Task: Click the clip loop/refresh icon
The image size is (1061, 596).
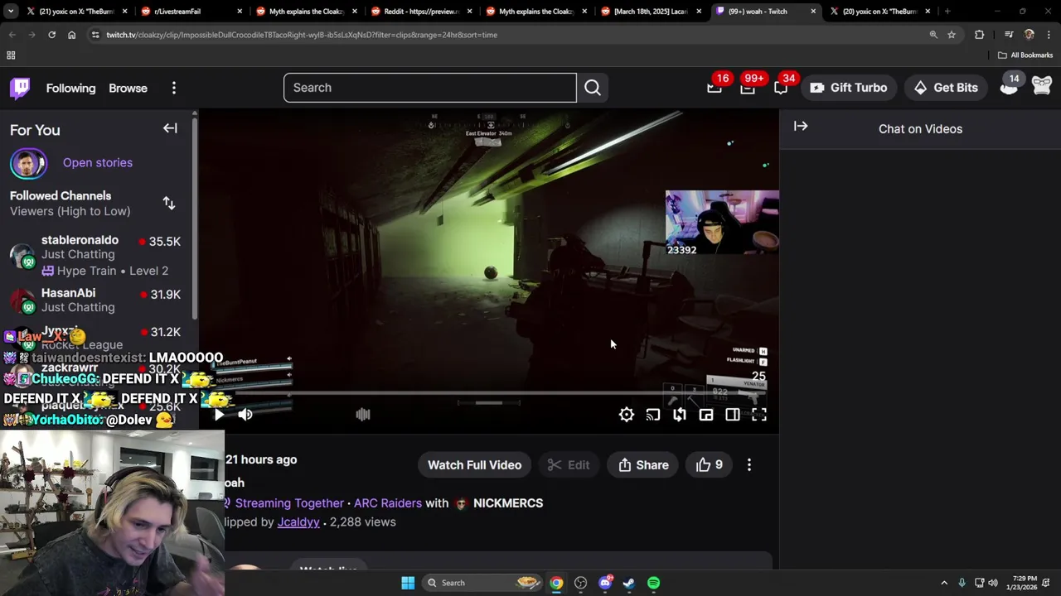Action: coord(680,415)
